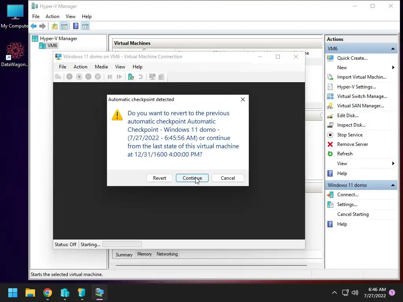The height and width of the screenshot is (302, 403).
Task: Switch to the Networking tab
Action: click(x=167, y=254)
